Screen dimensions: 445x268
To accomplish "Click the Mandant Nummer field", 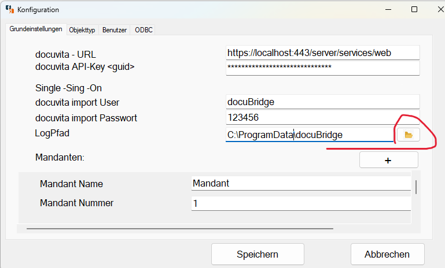I will (301, 203).
